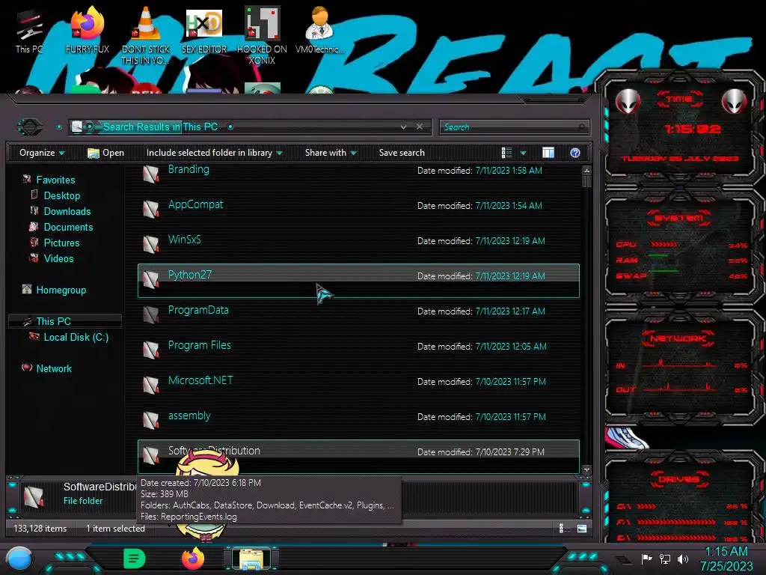Click the address bar stop X button
The height and width of the screenshot is (575, 766).
pos(420,127)
